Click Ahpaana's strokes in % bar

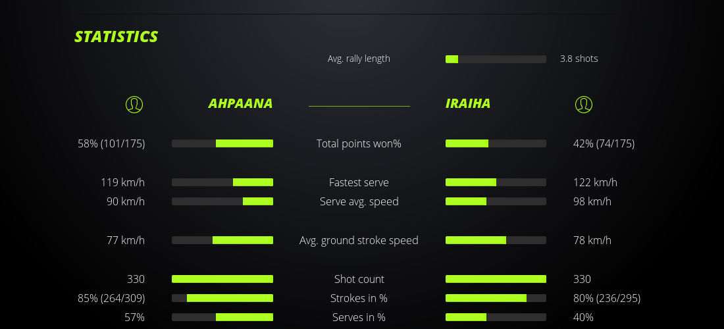222,298
